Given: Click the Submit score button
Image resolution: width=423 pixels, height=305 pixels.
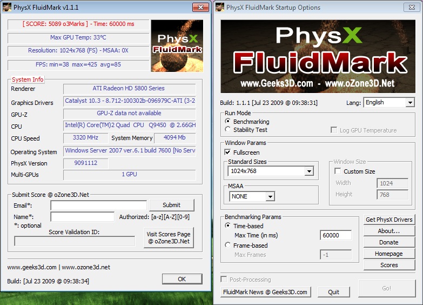Looking at the screenshot, I should [x=172, y=205].
